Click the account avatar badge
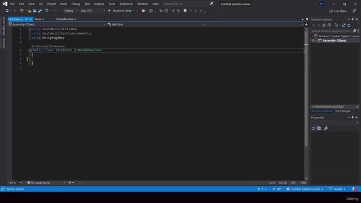 click(x=322, y=4)
